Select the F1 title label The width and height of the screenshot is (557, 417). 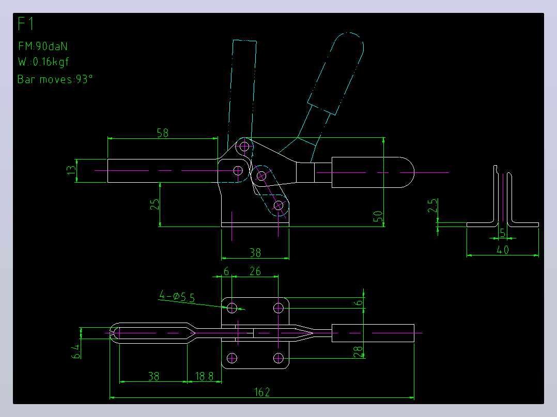(x=26, y=24)
